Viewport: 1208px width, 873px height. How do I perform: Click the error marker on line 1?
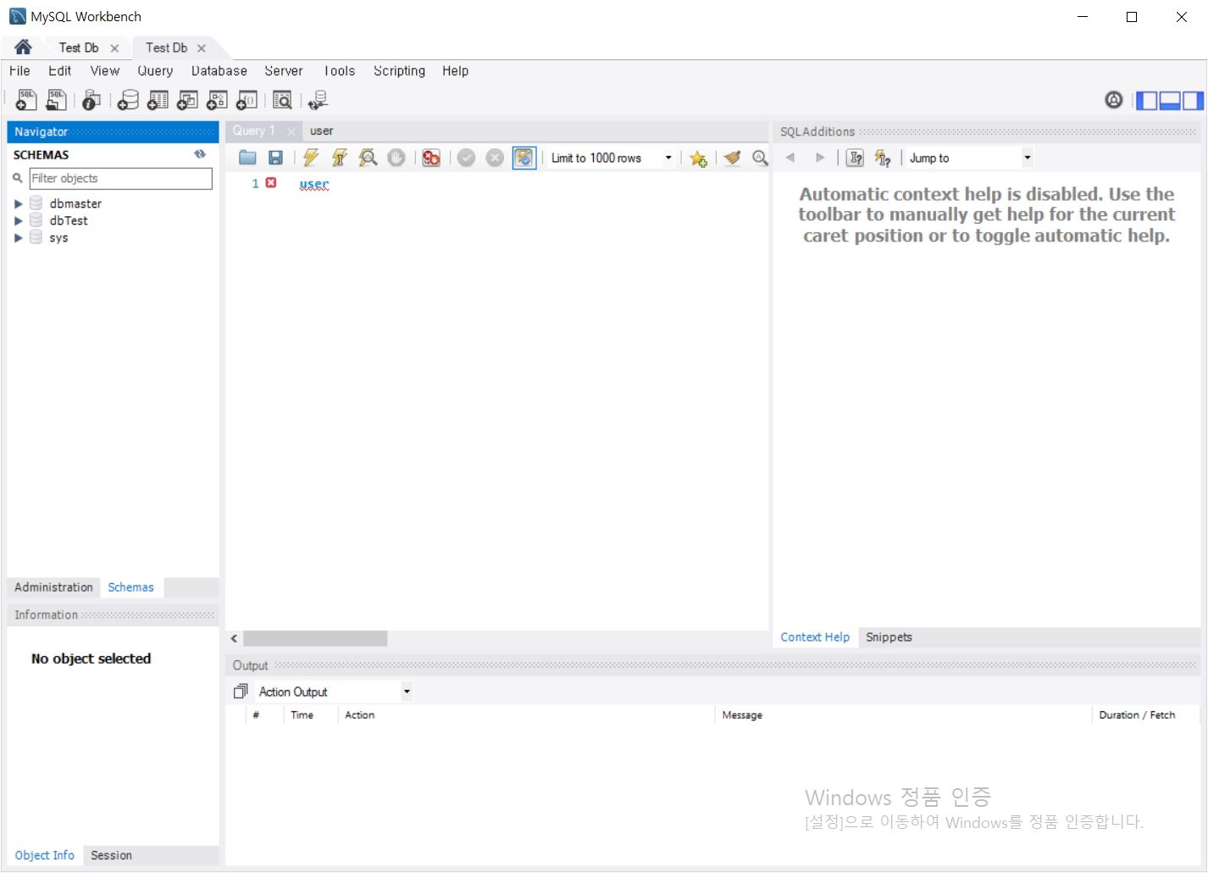tap(271, 183)
